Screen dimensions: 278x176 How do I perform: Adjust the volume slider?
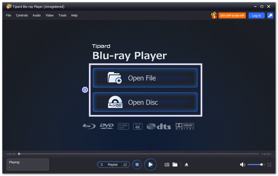coord(256,165)
